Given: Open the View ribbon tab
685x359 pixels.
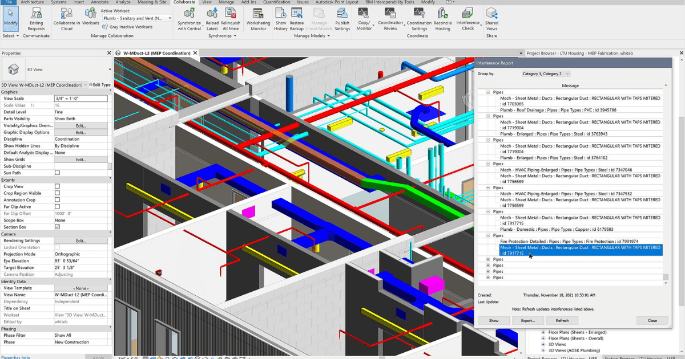Looking at the screenshot, I should click(x=208, y=2).
